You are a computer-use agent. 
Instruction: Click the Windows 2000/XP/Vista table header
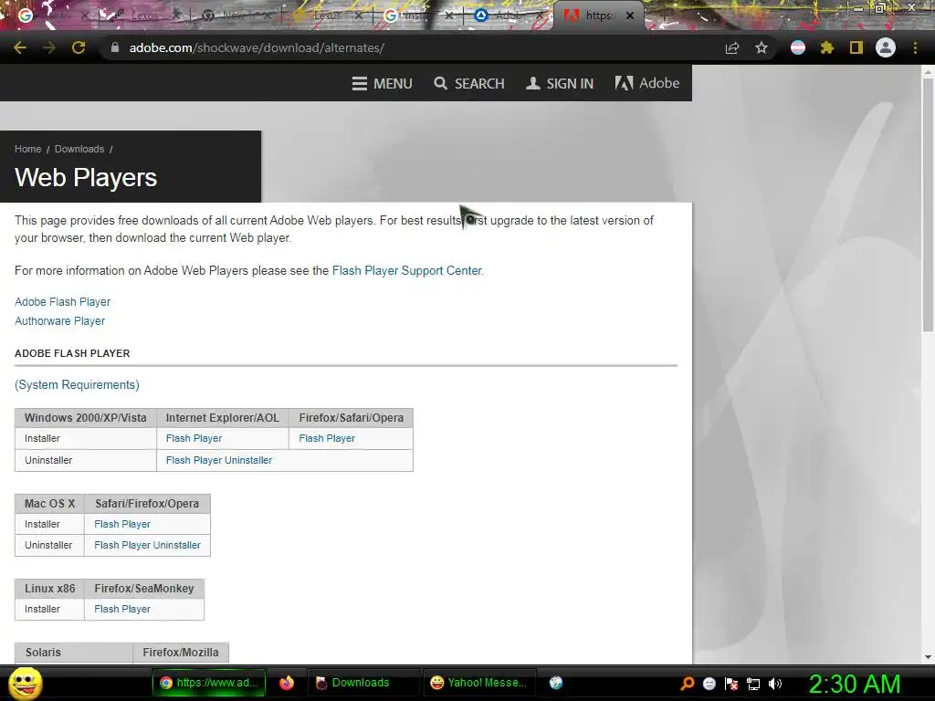pyautogui.click(x=85, y=418)
